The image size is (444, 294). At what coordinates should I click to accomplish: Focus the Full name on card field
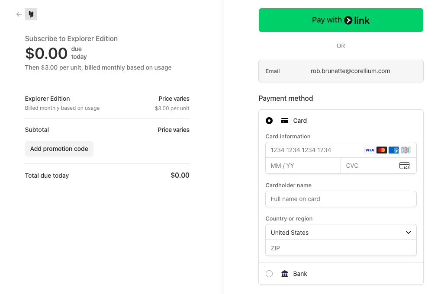[341, 199]
